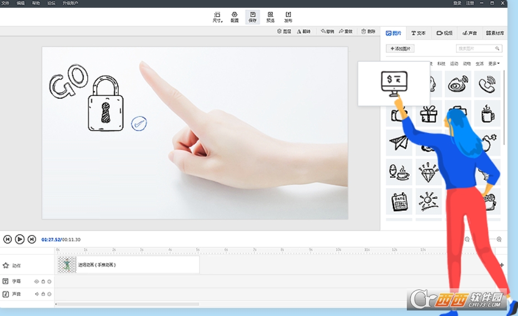
Task: Click the 发布 publish icon
Action: coord(288,17)
